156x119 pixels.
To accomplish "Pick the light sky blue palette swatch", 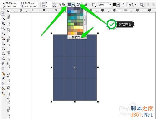I will pos(72,12).
